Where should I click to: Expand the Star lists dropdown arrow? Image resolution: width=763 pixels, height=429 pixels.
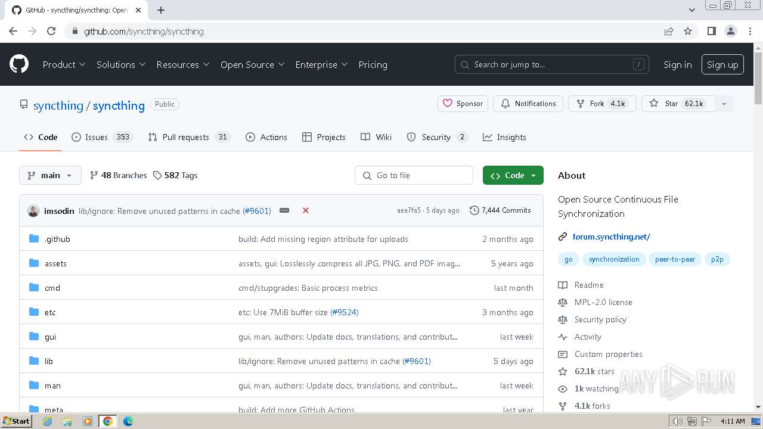[724, 104]
